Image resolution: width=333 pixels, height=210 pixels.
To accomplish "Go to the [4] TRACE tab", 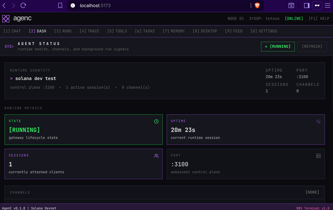I will coord(89,31).
